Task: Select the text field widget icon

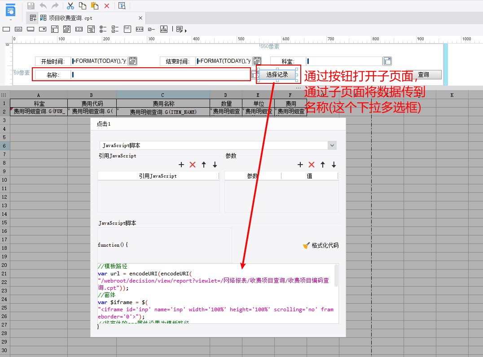Action: (6, 29)
